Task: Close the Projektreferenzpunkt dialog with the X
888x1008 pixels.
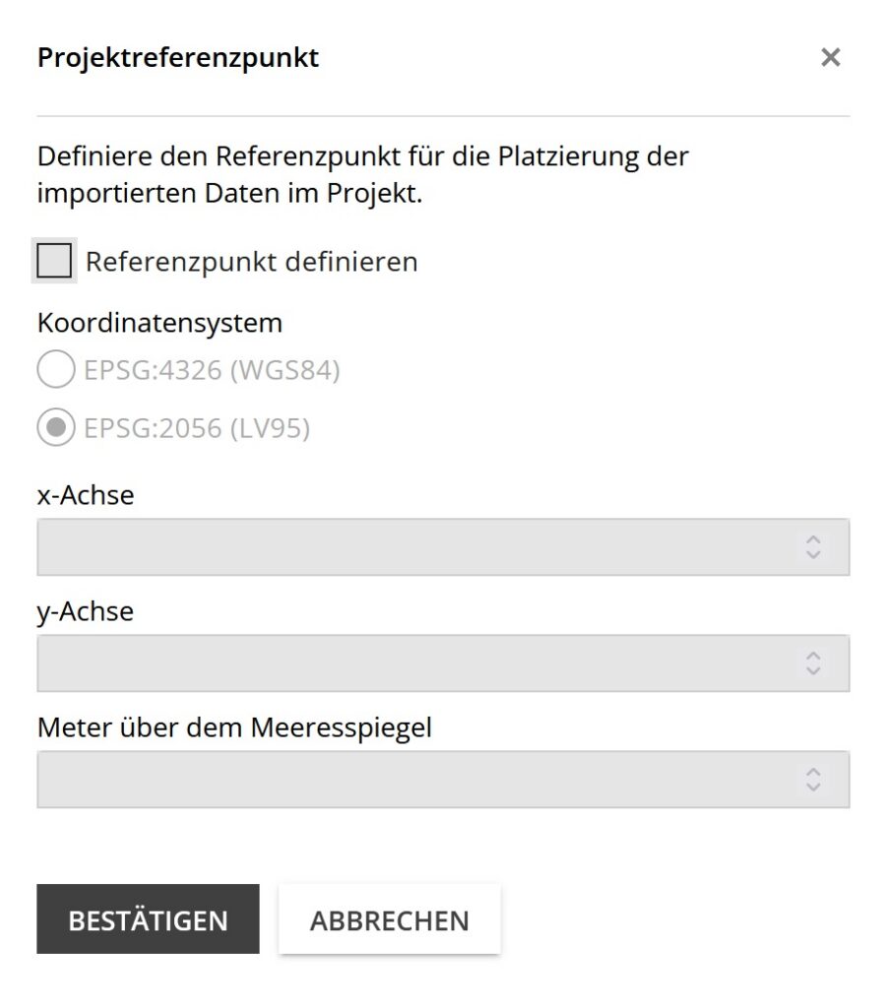Action: click(830, 58)
